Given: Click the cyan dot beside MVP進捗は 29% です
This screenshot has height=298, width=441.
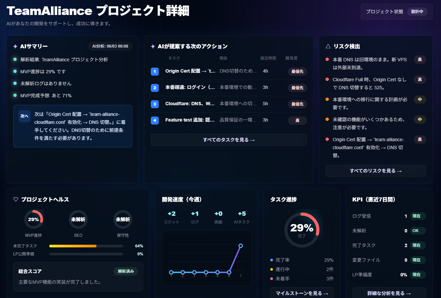Looking at the screenshot, I should point(15,71).
